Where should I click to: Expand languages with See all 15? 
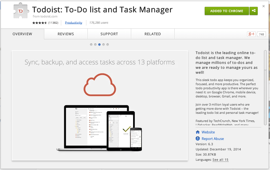click(x=220, y=160)
